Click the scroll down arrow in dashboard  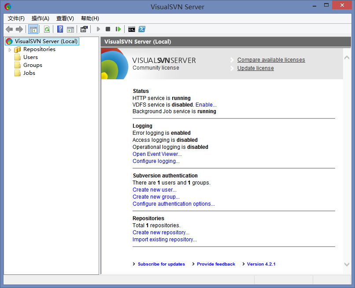coord(347,264)
